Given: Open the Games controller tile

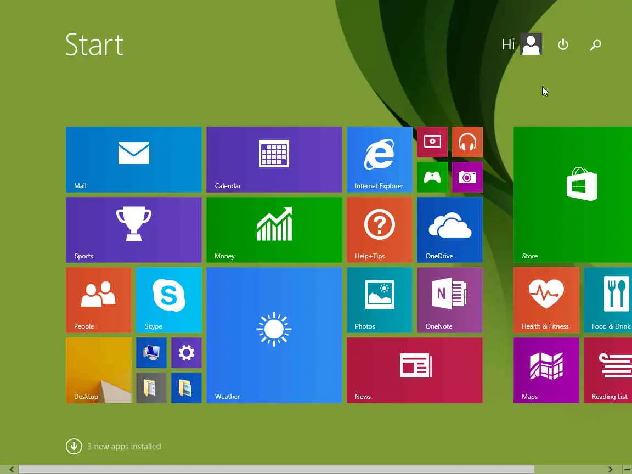Looking at the screenshot, I should coord(432,177).
